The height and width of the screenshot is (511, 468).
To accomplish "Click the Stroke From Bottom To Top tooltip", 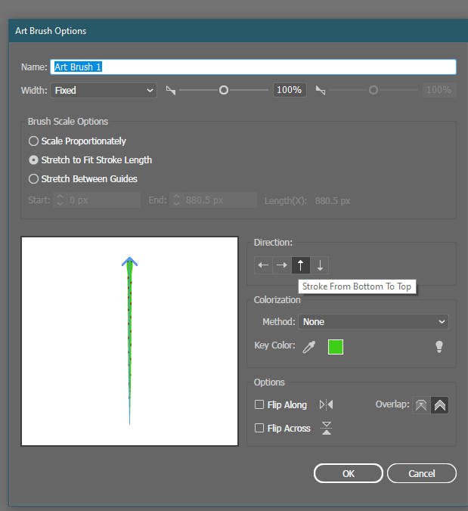I will (357, 286).
